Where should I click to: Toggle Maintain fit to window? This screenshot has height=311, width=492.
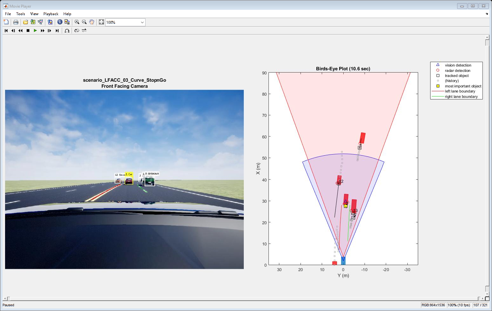coord(101,22)
